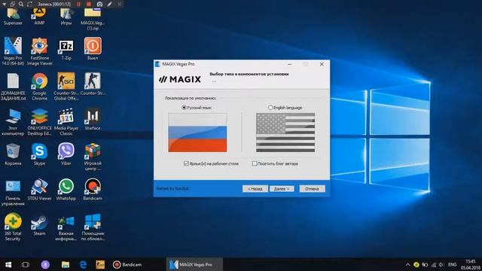
Task: Launch Media Player Classic shortcut
Action: coord(66,122)
